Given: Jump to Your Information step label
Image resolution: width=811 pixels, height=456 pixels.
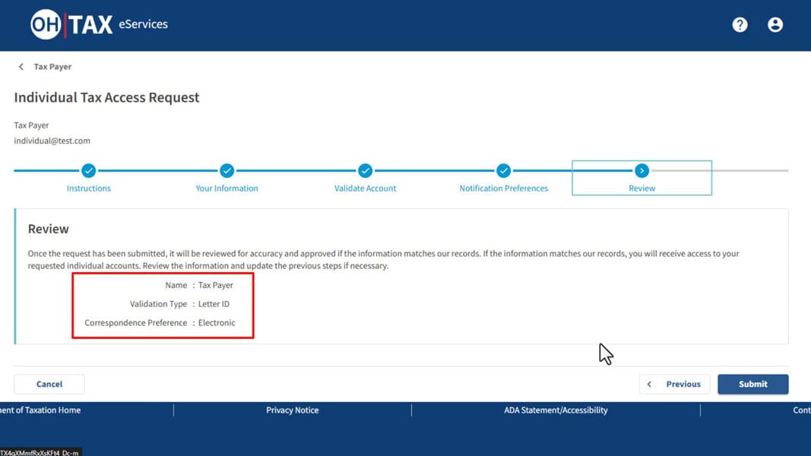Looking at the screenshot, I should [x=227, y=188].
